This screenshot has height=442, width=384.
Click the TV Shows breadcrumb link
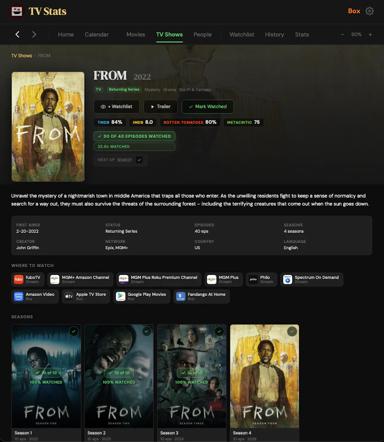point(22,56)
